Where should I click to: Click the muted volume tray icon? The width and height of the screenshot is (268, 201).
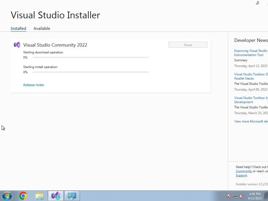click(x=242, y=196)
